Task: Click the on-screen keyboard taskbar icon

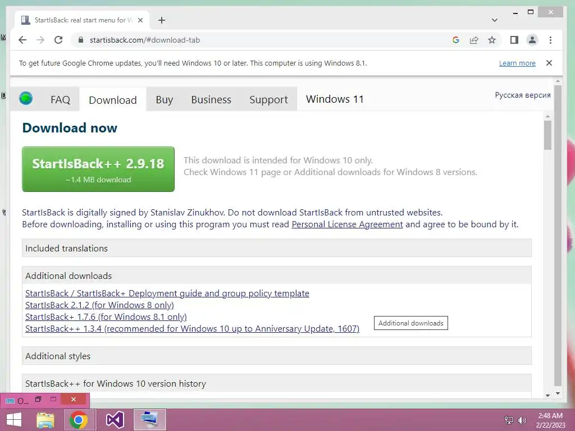Action: pos(149,420)
